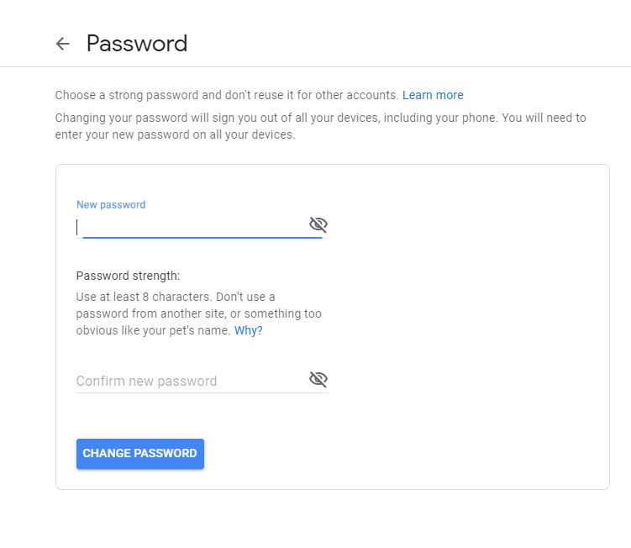Click the 'Changing your password will sign you out' paragraph
The image size is (631, 548).
(320, 126)
